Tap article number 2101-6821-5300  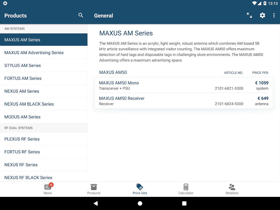tap(229, 88)
